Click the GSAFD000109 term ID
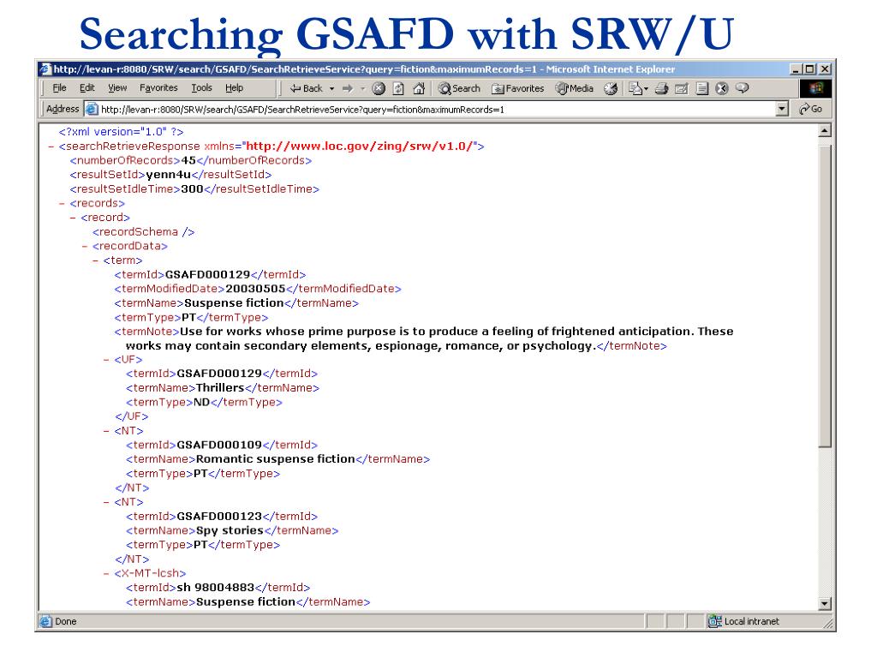The height and width of the screenshot is (658, 877). click(x=219, y=445)
